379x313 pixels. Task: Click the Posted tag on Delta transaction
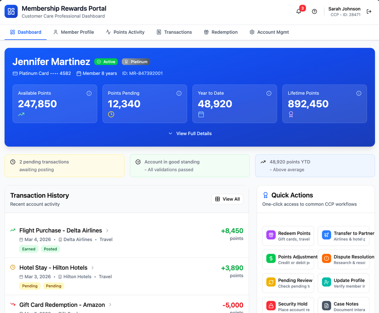(x=50, y=249)
